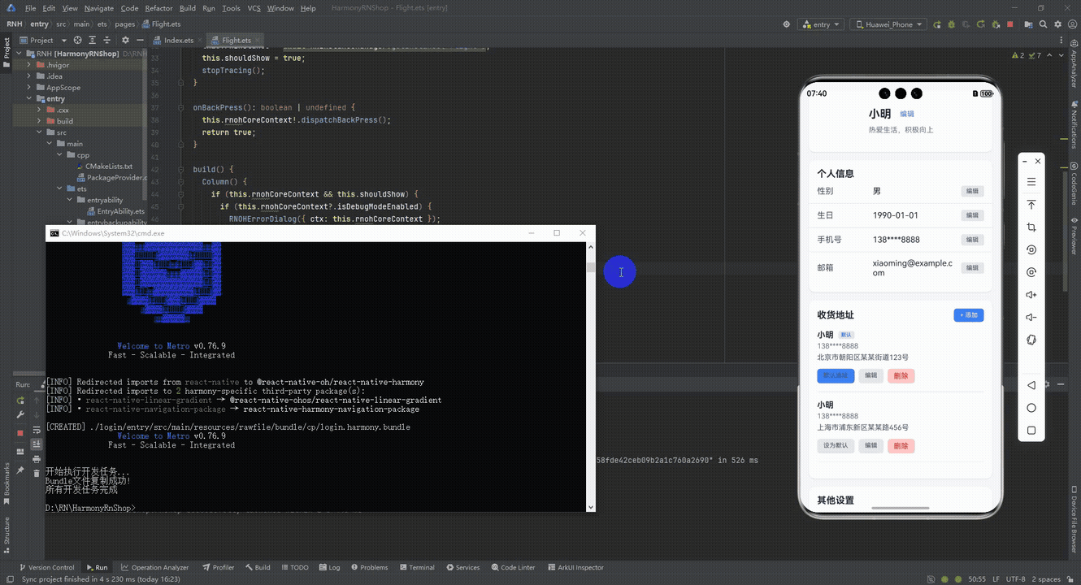Image resolution: width=1081 pixels, height=585 pixels.
Task: Open the Terminal tool window tab
Action: click(415, 567)
